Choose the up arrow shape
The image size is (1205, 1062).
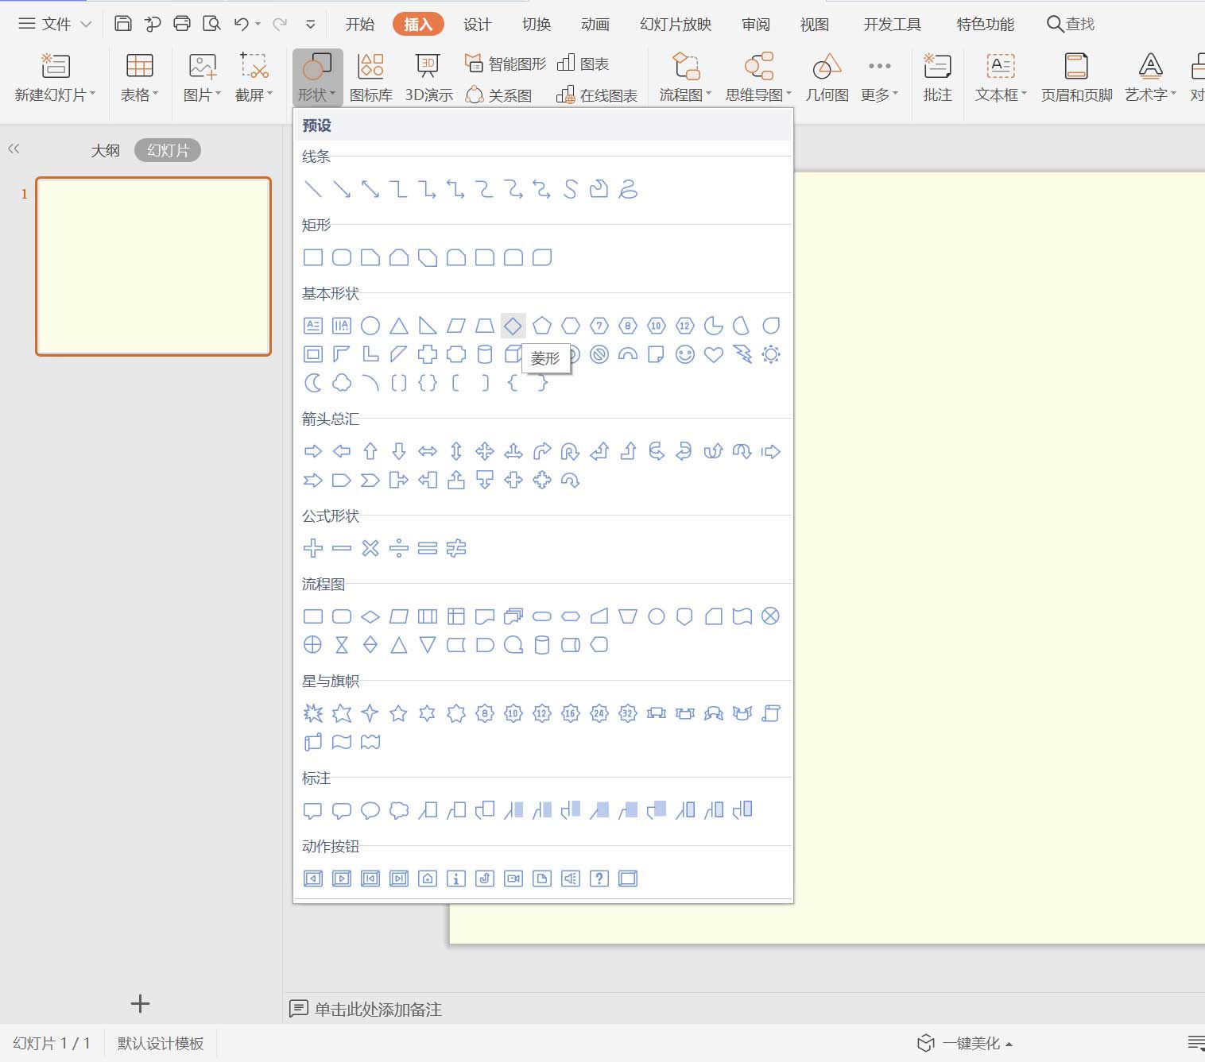370,451
